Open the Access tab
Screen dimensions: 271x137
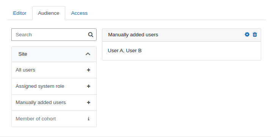(x=79, y=13)
